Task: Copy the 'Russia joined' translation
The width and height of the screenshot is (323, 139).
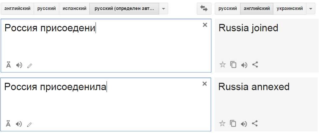Action: pyautogui.click(x=233, y=65)
